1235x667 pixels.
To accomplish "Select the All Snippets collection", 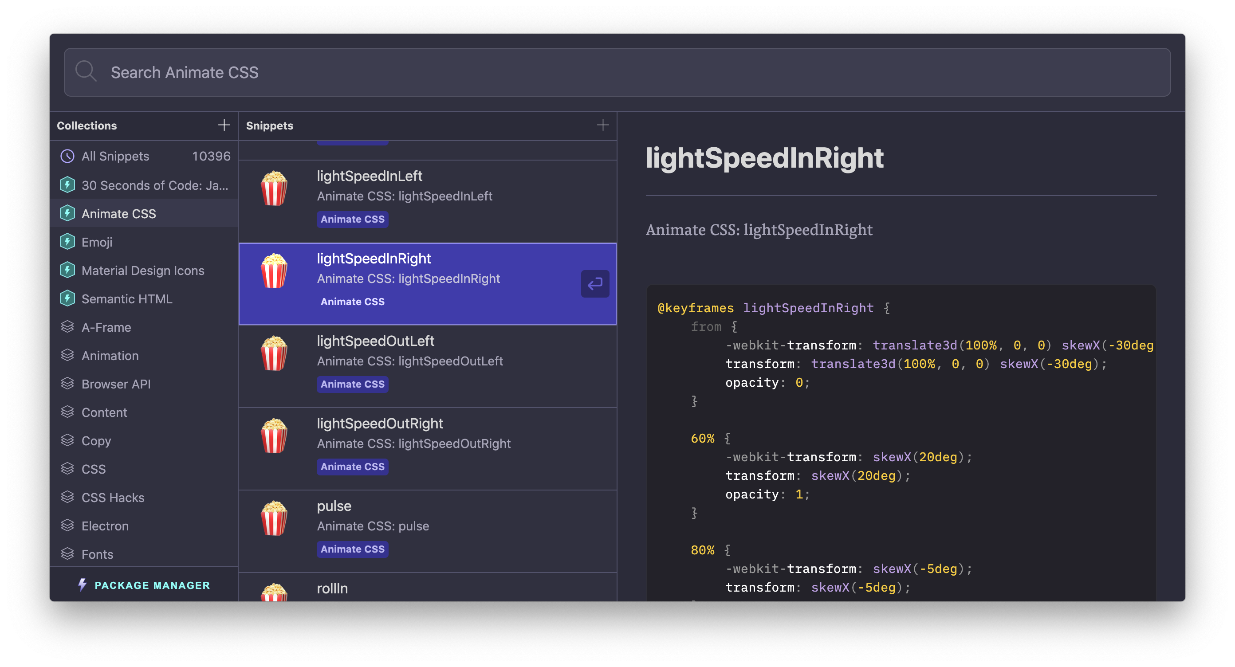I will click(x=144, y=156).
